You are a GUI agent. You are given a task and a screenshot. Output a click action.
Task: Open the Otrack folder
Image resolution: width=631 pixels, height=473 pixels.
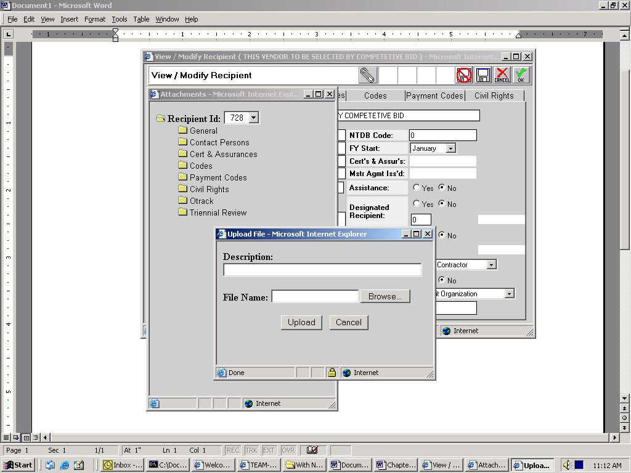pos(196,201)
